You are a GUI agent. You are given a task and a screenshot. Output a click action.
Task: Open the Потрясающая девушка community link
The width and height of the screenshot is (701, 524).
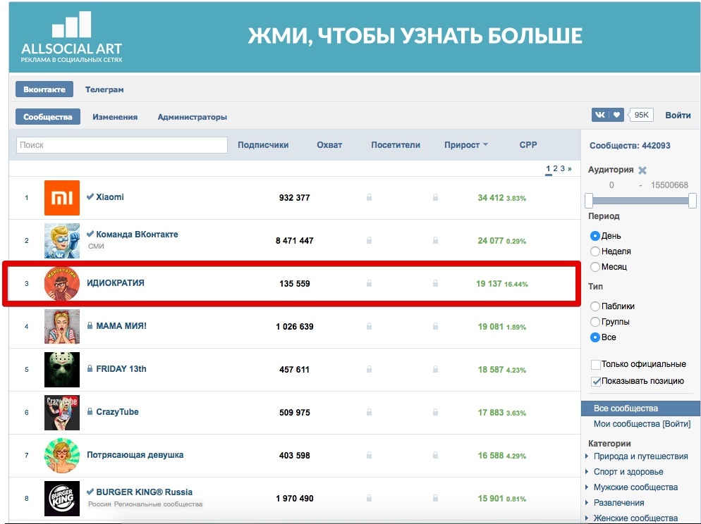click(135, 455)
